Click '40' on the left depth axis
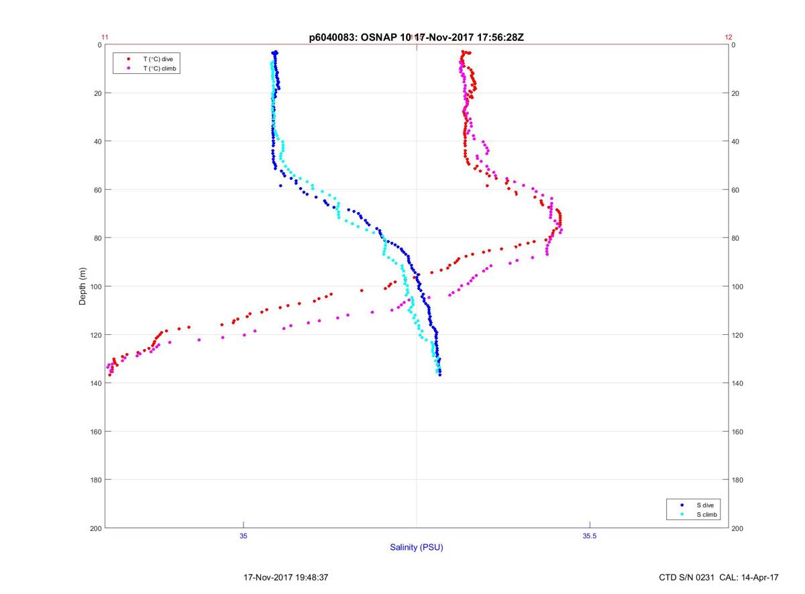 click(x=98, y=142)
